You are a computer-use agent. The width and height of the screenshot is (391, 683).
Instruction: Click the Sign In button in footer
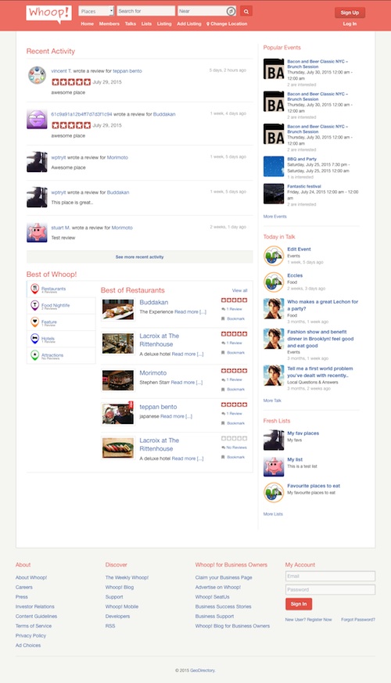299,604
